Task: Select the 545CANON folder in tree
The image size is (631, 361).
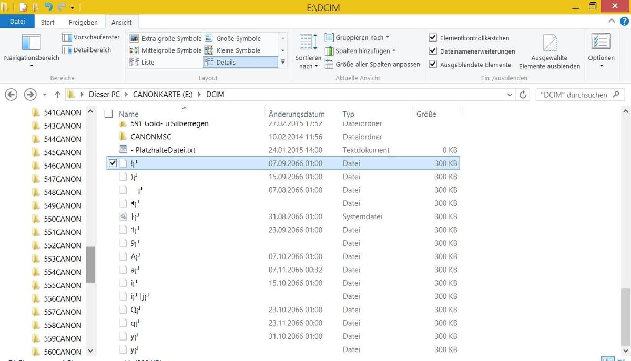Action: [57, 152]
